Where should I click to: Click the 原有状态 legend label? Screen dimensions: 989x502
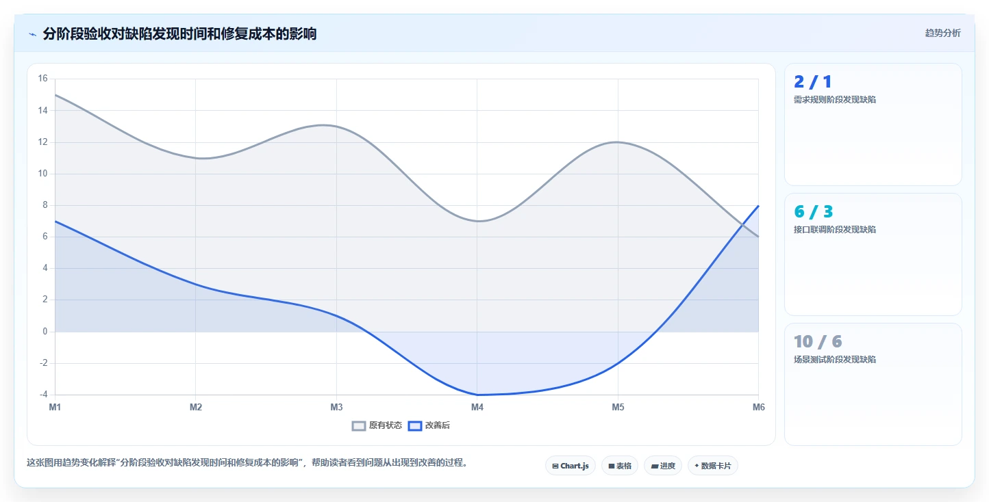(386, 425)
